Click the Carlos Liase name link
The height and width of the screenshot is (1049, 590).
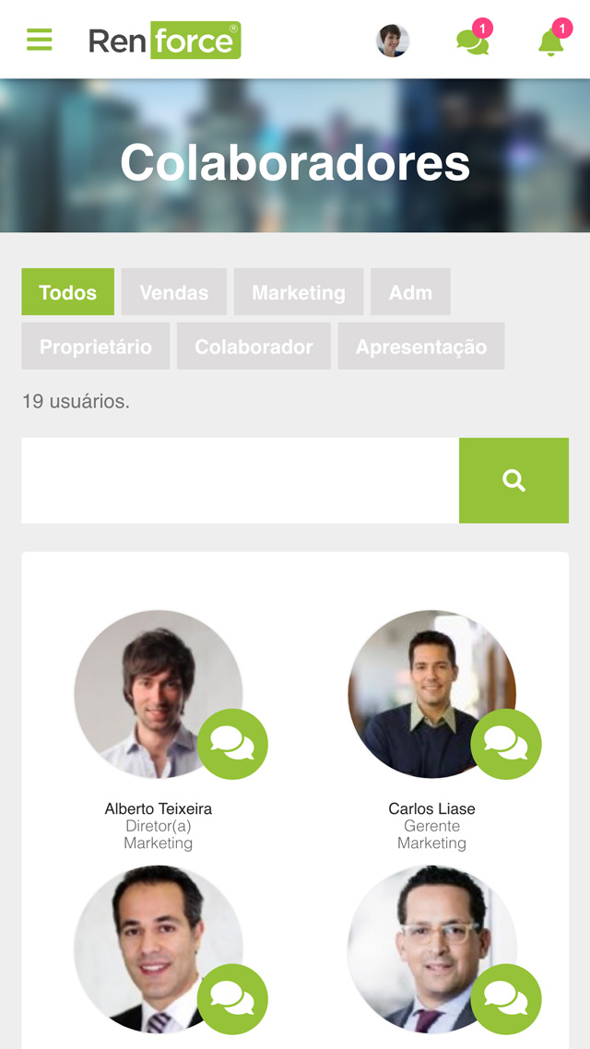point(432,808)
